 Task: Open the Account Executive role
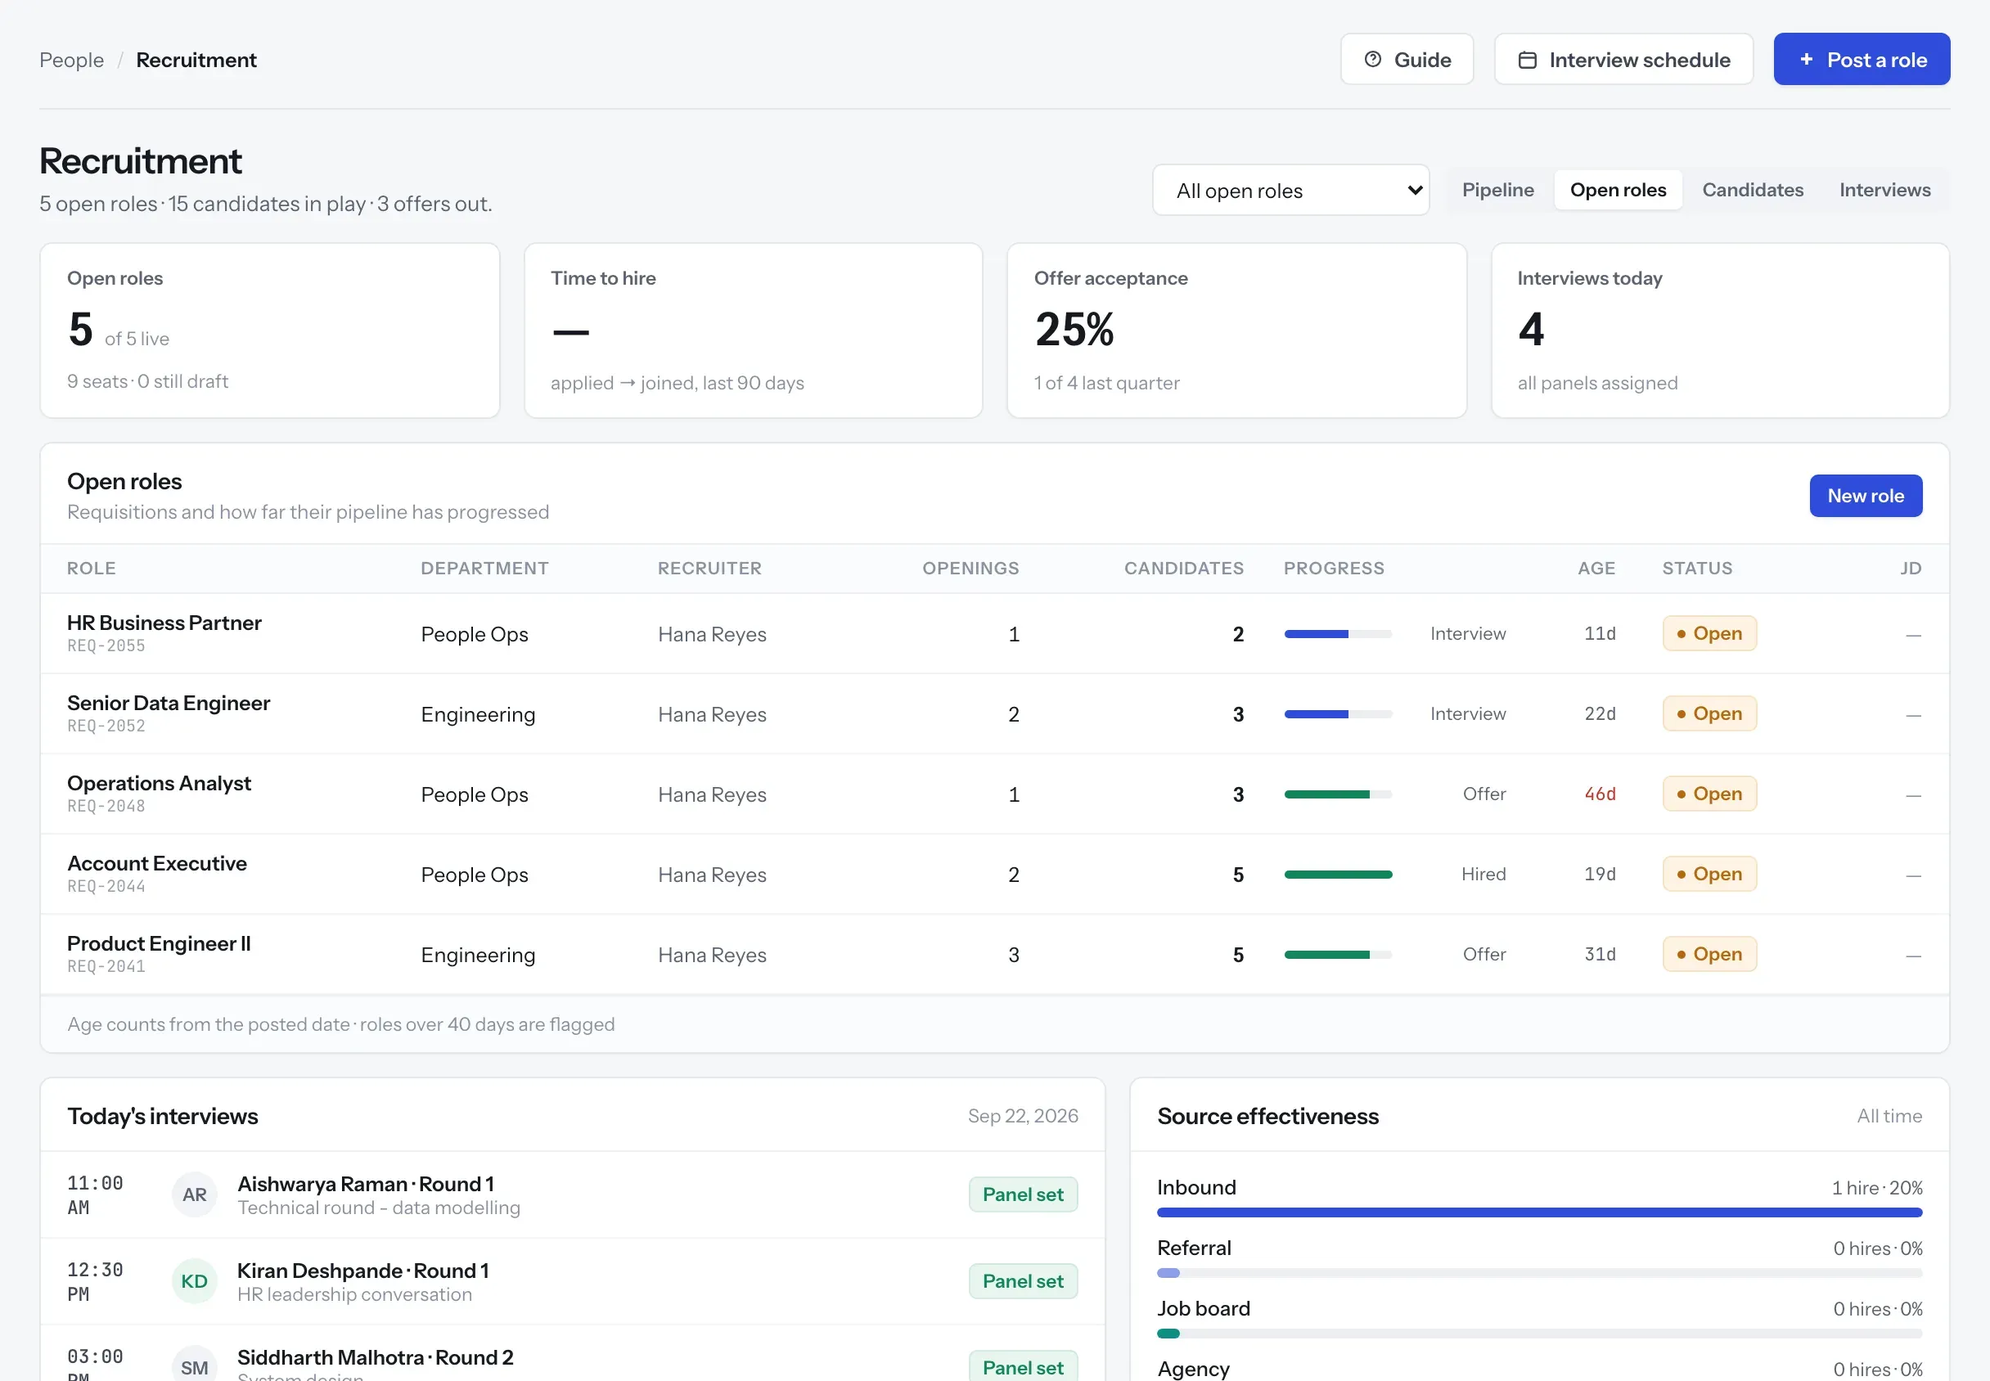[x=157, y=864]
